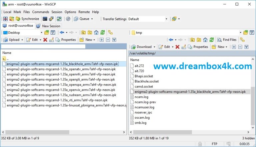The height and width of the screenshot is (147, 256).
Task: Open the Commands menu
Action: (x=40, y=12)
